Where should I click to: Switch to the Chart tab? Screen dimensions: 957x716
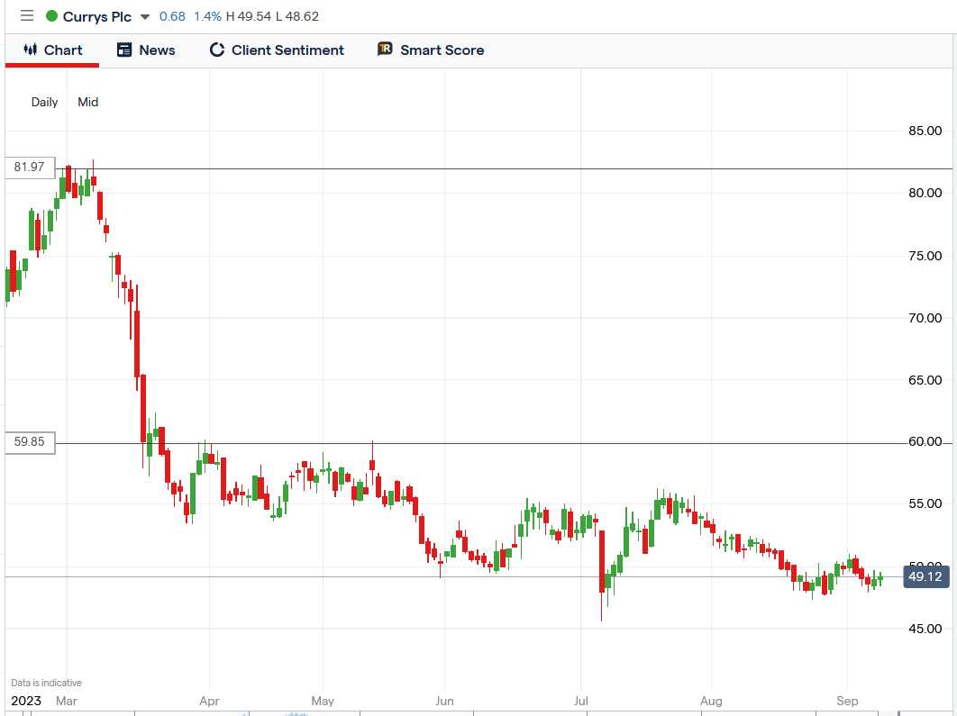point(52,50)
